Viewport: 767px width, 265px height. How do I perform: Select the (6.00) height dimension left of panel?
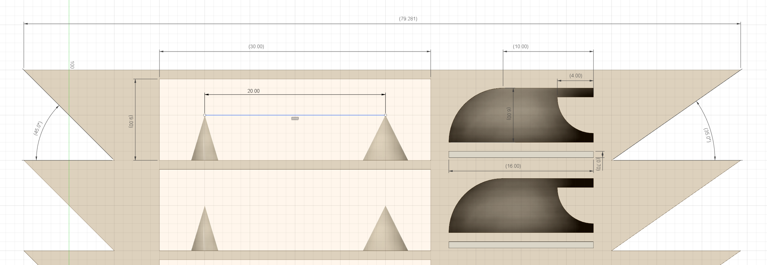click(x=131, y=121)
